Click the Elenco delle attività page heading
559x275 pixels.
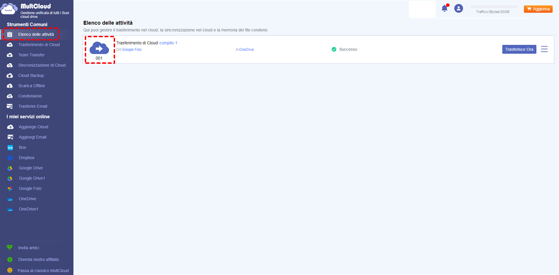108,23
